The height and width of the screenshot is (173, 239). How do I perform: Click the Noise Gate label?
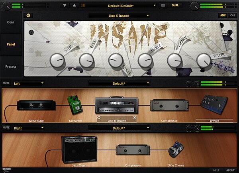click(x=36, y=121)
